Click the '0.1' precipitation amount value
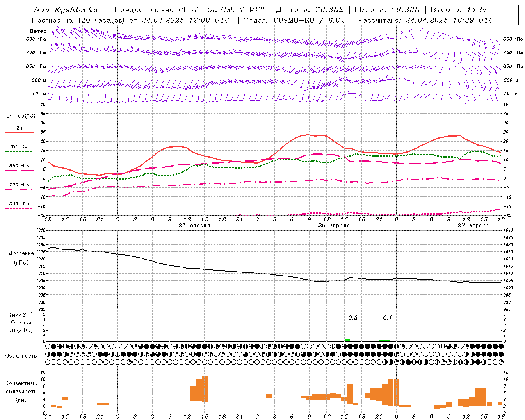Viewport: 525px width, 420px height. (x=388, y=318)
